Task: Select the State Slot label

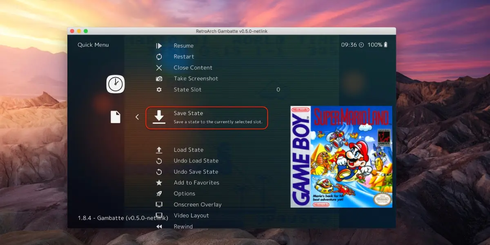Action: point(188,90)
